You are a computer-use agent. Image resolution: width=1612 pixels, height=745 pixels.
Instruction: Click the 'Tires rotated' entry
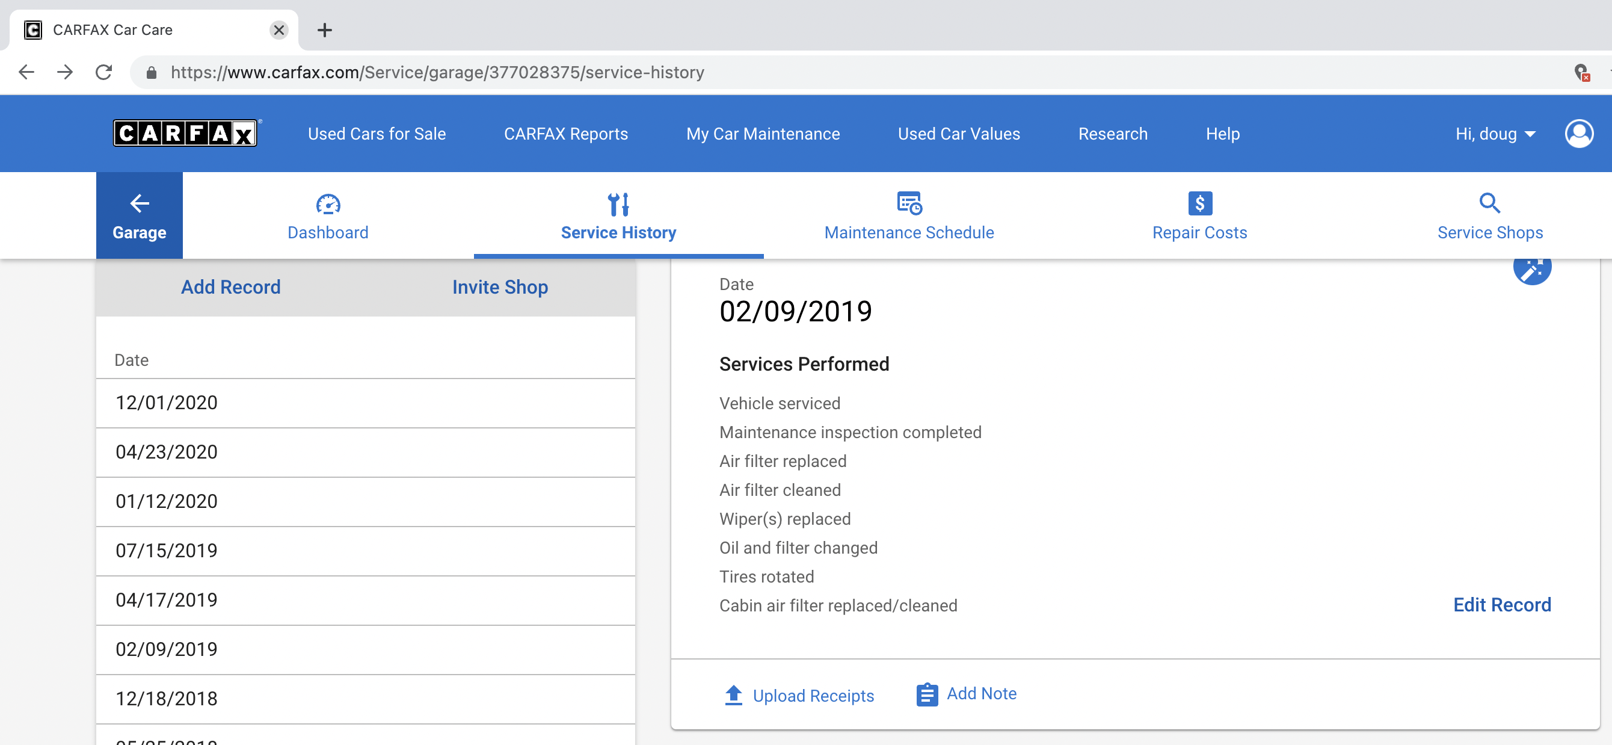coord(766,577)
